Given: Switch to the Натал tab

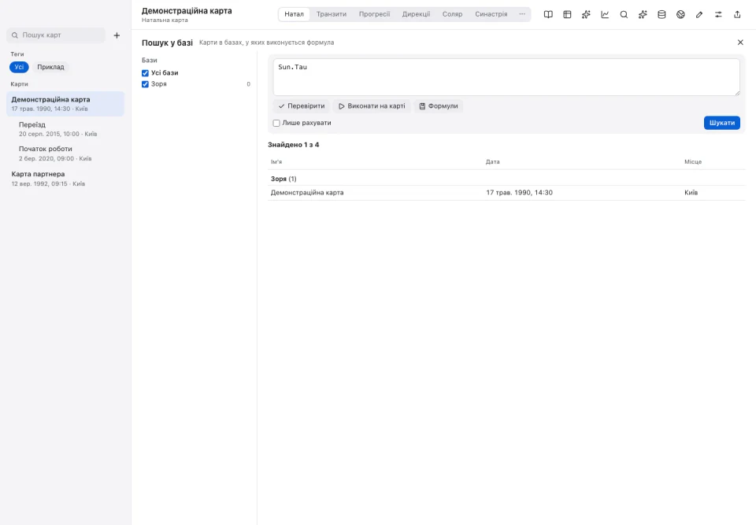Looking at the screenshot, I should tap(294, 14).
